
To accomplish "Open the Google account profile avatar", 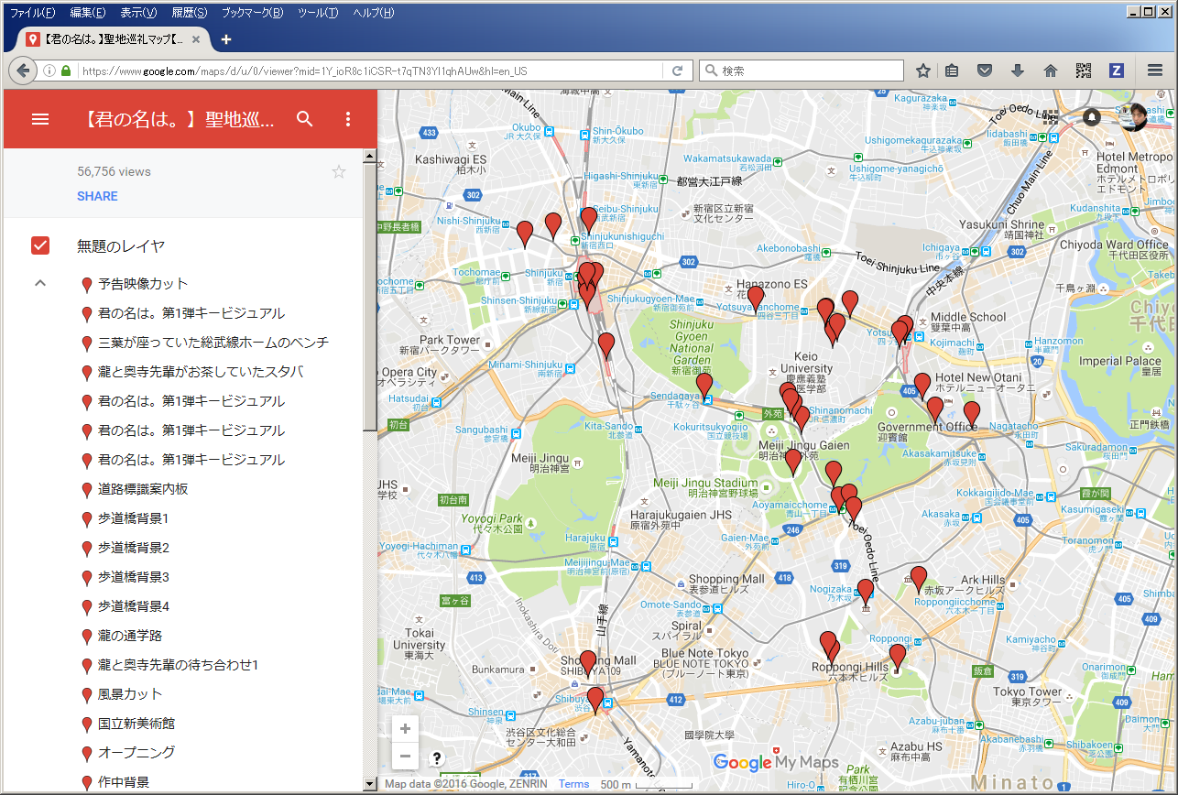I will pyautogui.click(x=1136, y=116).
